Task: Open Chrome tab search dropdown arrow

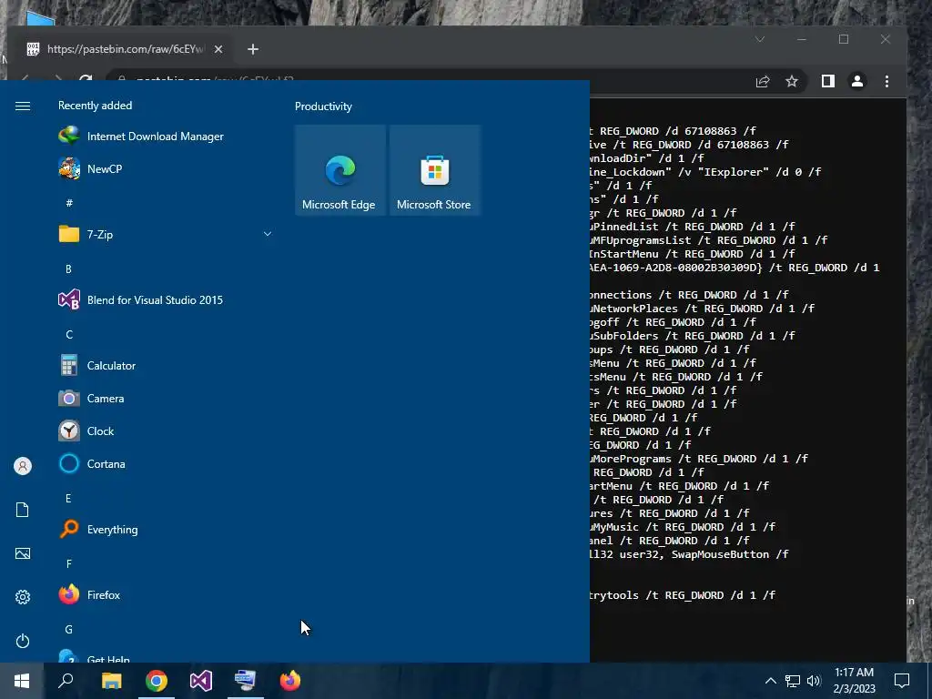Action: coord(760,39)
